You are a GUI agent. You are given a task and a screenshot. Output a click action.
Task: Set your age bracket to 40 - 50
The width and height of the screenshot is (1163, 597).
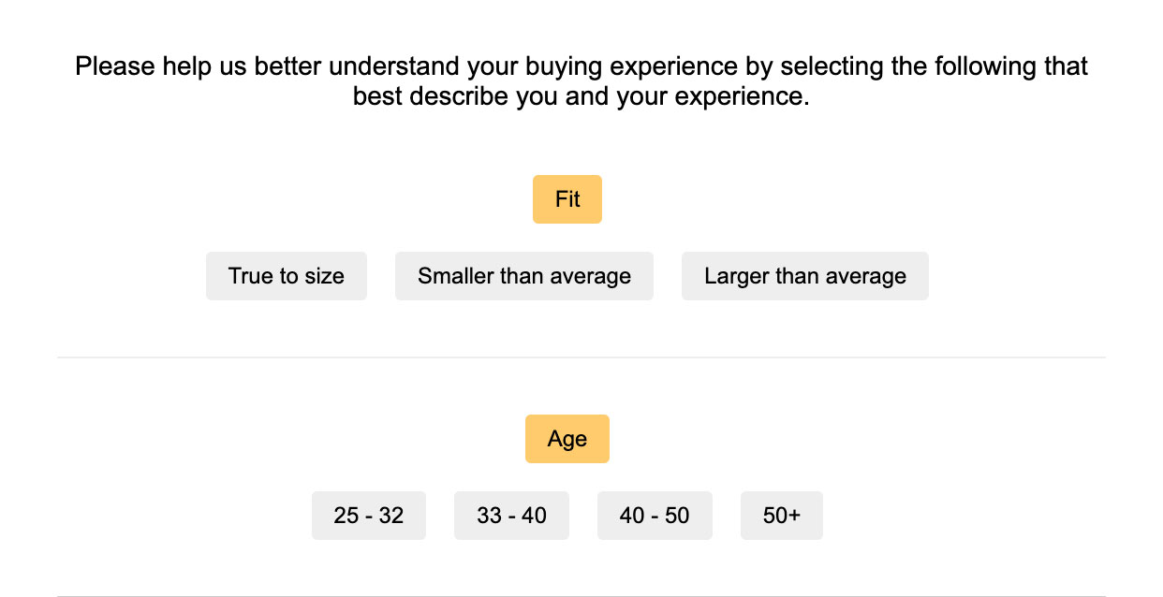pos(655,516)
